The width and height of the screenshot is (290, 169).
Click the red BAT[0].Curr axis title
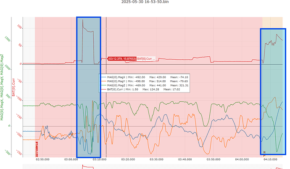point(13,87)
